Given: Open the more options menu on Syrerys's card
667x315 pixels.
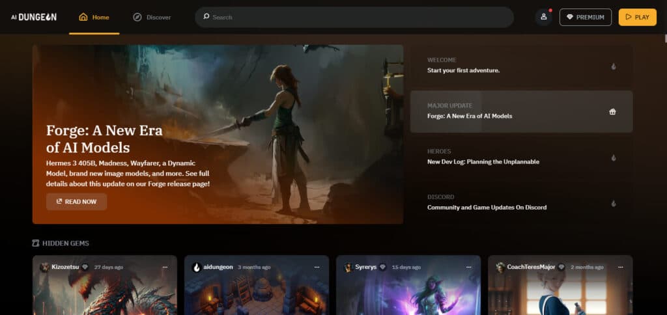Looking at the screenshot, I should (469, 267).
